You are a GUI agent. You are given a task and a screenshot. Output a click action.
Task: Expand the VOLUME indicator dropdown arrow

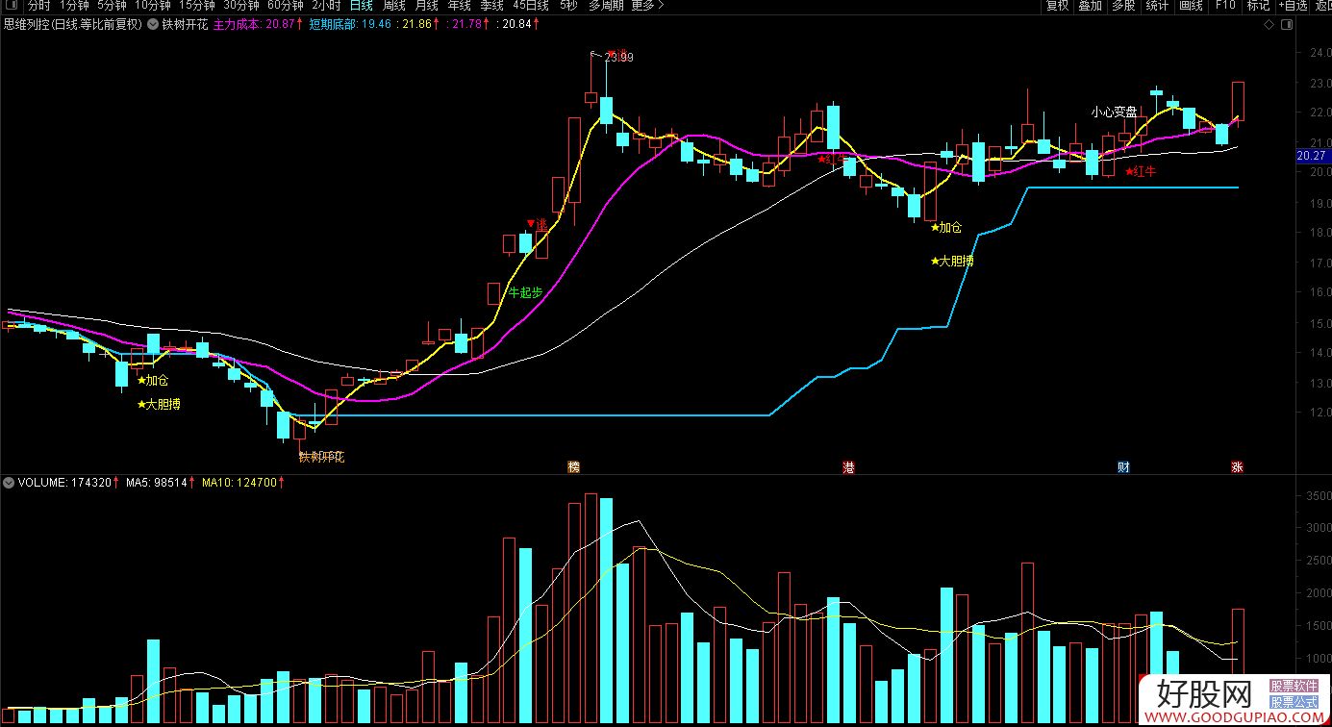click(9, 482)
